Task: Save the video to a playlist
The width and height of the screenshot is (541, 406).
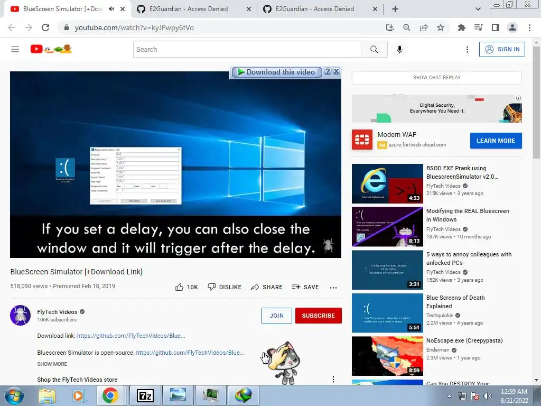Action: click(305, 287)
